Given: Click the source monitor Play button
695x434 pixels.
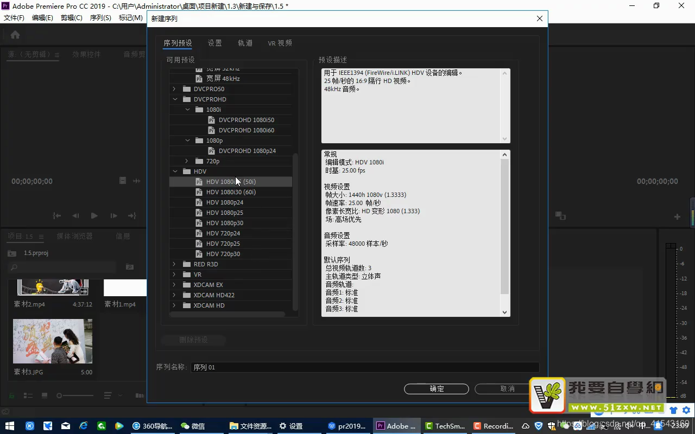Looking at the screenshot, I should click(94, 215).
